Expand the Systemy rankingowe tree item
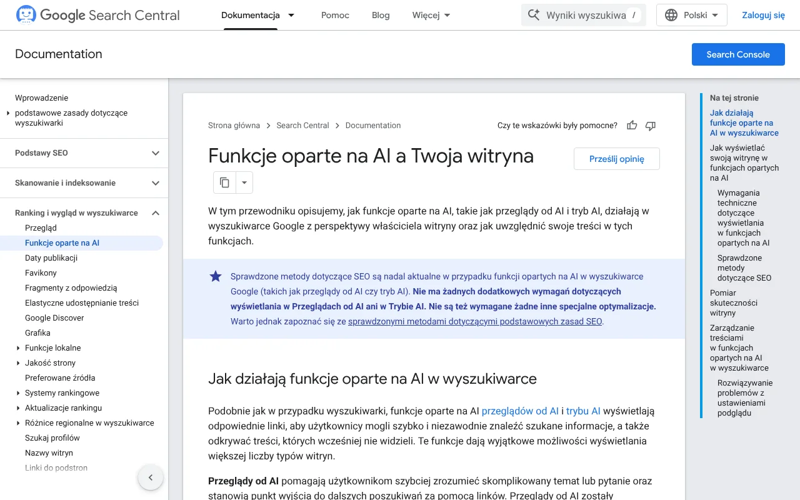 (18, 393)
